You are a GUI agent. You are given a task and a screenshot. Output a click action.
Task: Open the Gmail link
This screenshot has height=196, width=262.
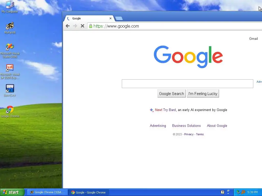click(254, 39)
